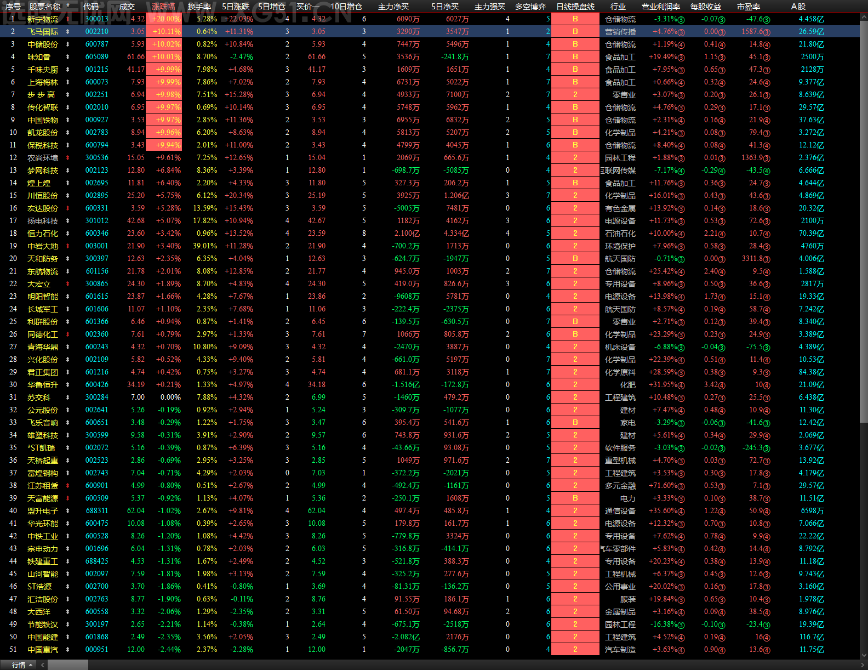The height and width of the screenshot is (670, 868).
Task: Click the 日线操盘线 column header
Action: click(575, 7)
